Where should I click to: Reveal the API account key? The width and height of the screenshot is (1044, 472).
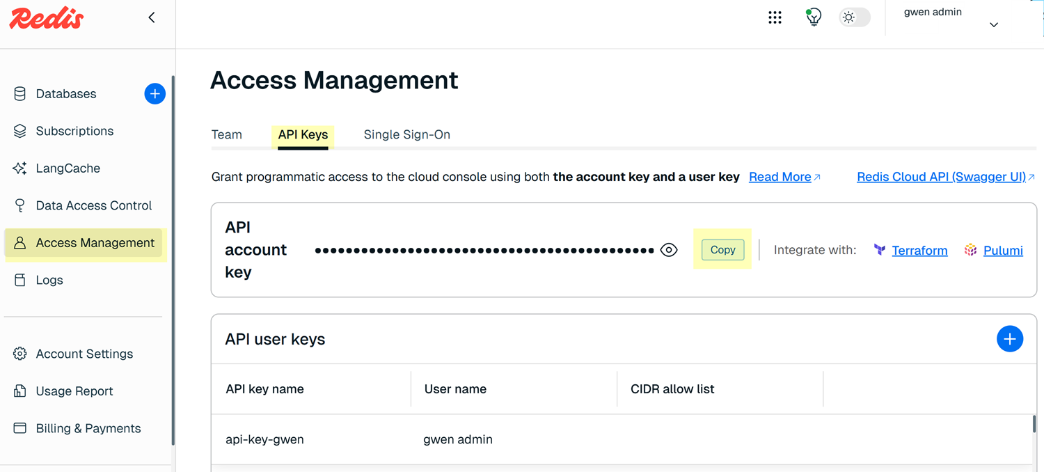click(x=669, y=250)
